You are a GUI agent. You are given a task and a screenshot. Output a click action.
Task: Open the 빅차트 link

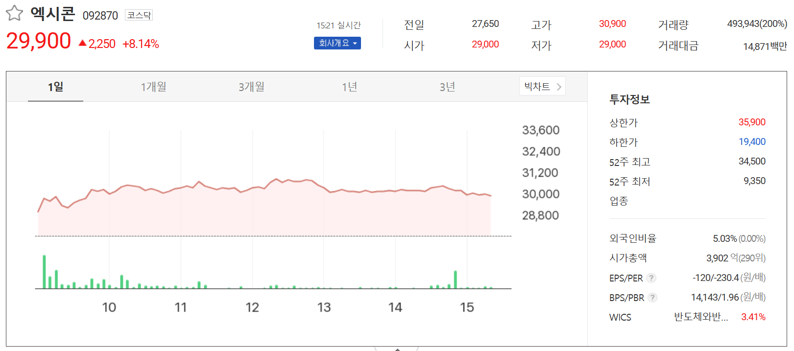542,86
